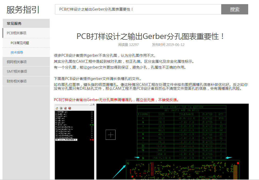Screen dimensions: 259x180
Task: Toggle the x mark beside 1:BOTTOM.art layer
Action: [x=92, y=112]
